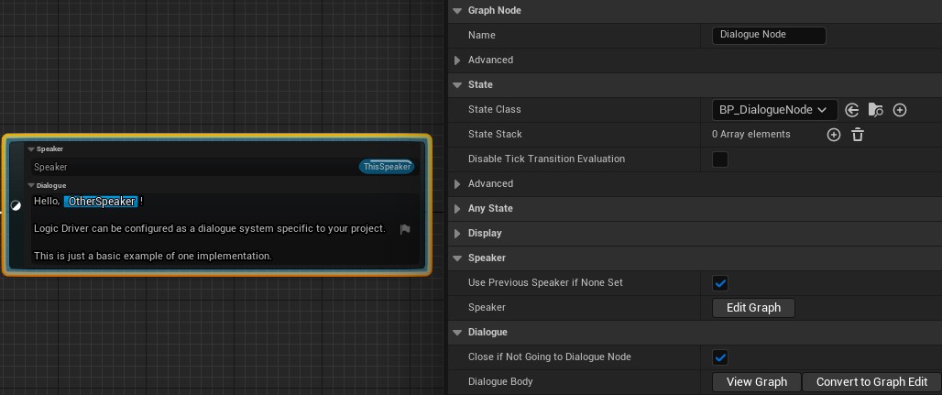Image resolution: width=942 pixels, height=395 pixels.
Task: Collapse the Graph Node section
Action: pos(458,11)
